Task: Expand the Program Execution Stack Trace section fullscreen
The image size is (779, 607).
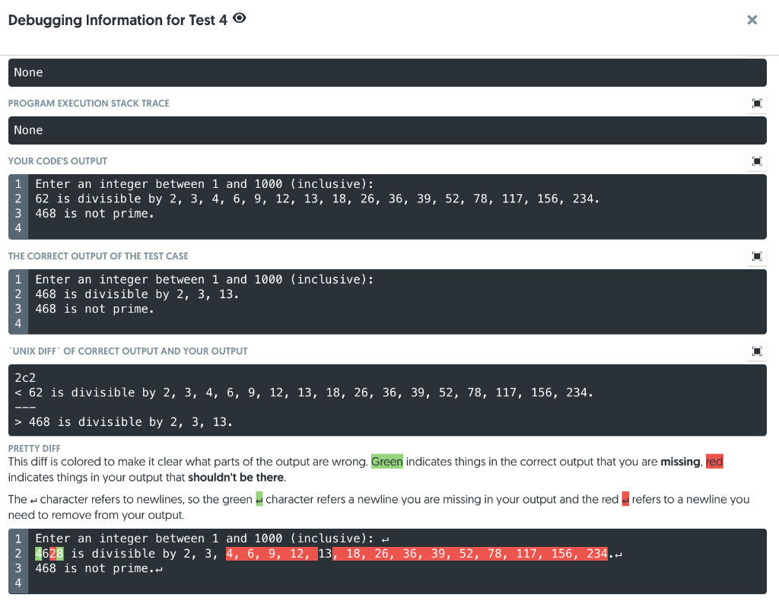Action: tap(756, 103)
